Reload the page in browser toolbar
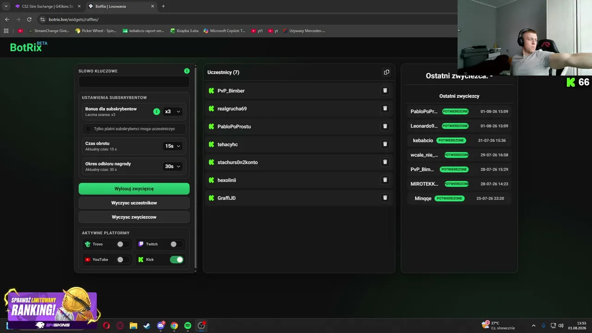The image size is (592, 333). click(x=29, y=19)
